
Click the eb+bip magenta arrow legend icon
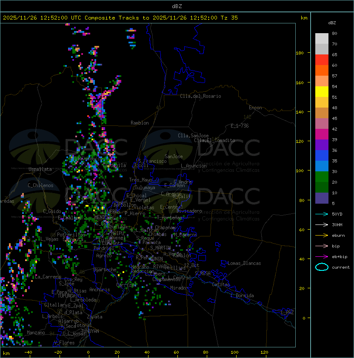(322, 257)
